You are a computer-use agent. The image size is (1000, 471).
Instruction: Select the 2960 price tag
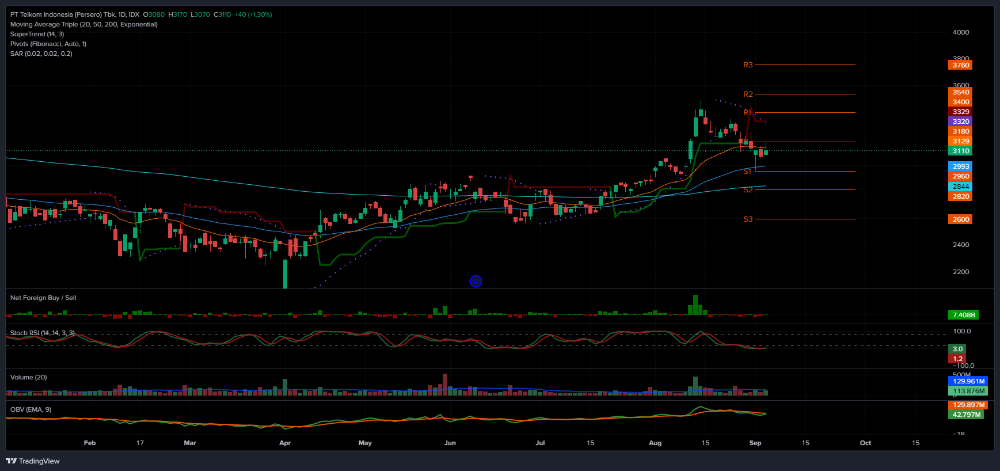960,176
